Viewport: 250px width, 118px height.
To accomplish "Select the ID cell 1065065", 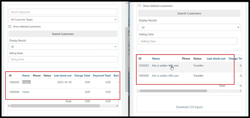I will (144, 76).
